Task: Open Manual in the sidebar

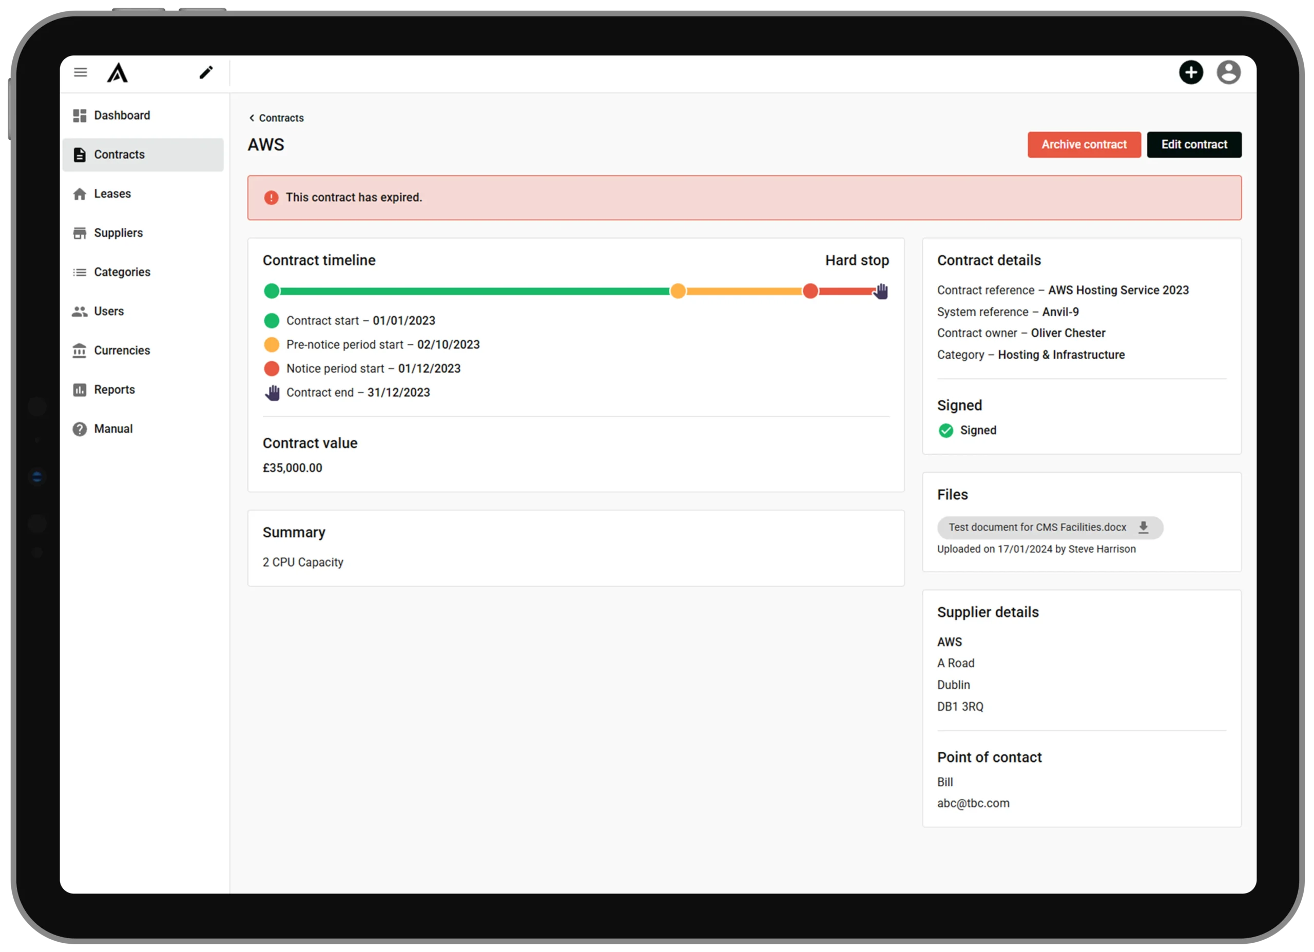Action: tap(143, 429)
